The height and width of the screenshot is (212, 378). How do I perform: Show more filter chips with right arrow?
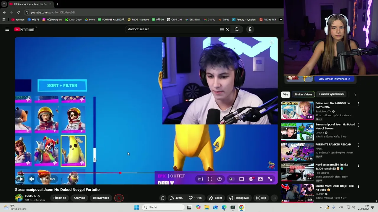click(355, 95)
